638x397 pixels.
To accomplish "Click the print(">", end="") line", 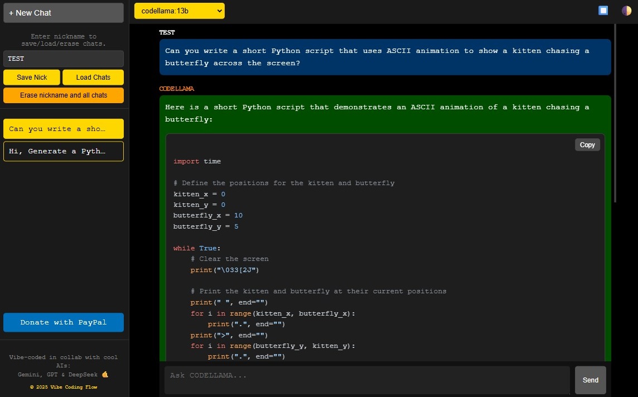I will click(x=229, y=335).
